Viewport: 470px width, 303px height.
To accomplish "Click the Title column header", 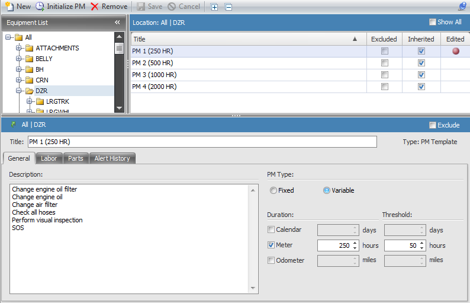I will pyautogui.click(x=248, y=39).
